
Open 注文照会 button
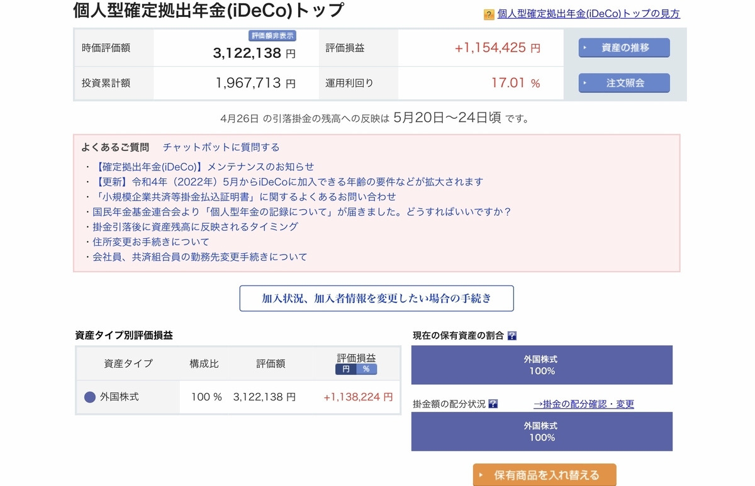tap(624, 83)
